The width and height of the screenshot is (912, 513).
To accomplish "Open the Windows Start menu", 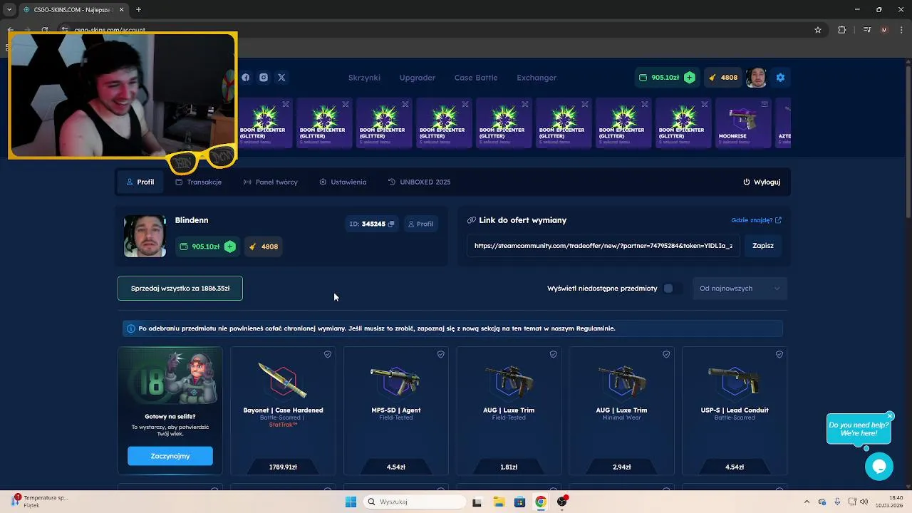I will click(351, 502).
